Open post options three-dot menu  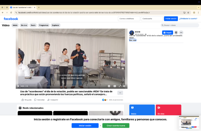pos(181,33)
